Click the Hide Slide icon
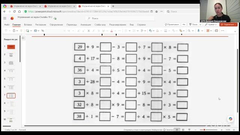Screen dimensions: 240x135 click(43, 31)
